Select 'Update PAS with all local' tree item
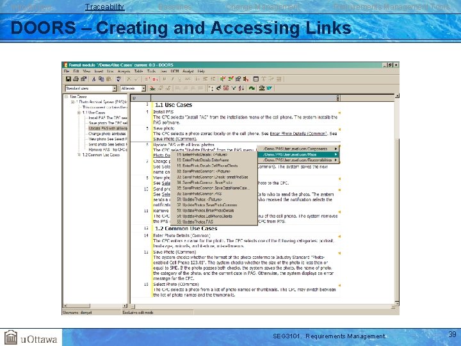 (x=108, y=129)
